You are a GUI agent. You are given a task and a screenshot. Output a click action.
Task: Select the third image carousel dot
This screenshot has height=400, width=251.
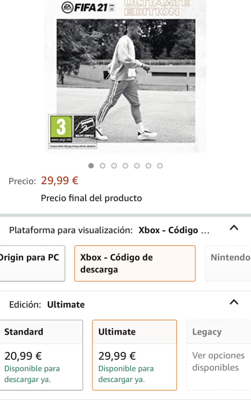pos(114,166)
